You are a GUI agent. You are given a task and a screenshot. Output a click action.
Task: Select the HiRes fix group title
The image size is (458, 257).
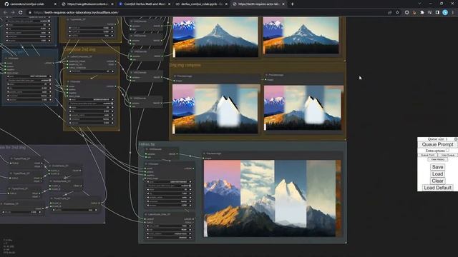(147, 144)
